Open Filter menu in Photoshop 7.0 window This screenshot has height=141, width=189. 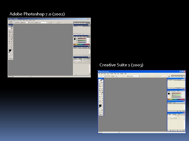pyautogui.click(x=24, y=20)
